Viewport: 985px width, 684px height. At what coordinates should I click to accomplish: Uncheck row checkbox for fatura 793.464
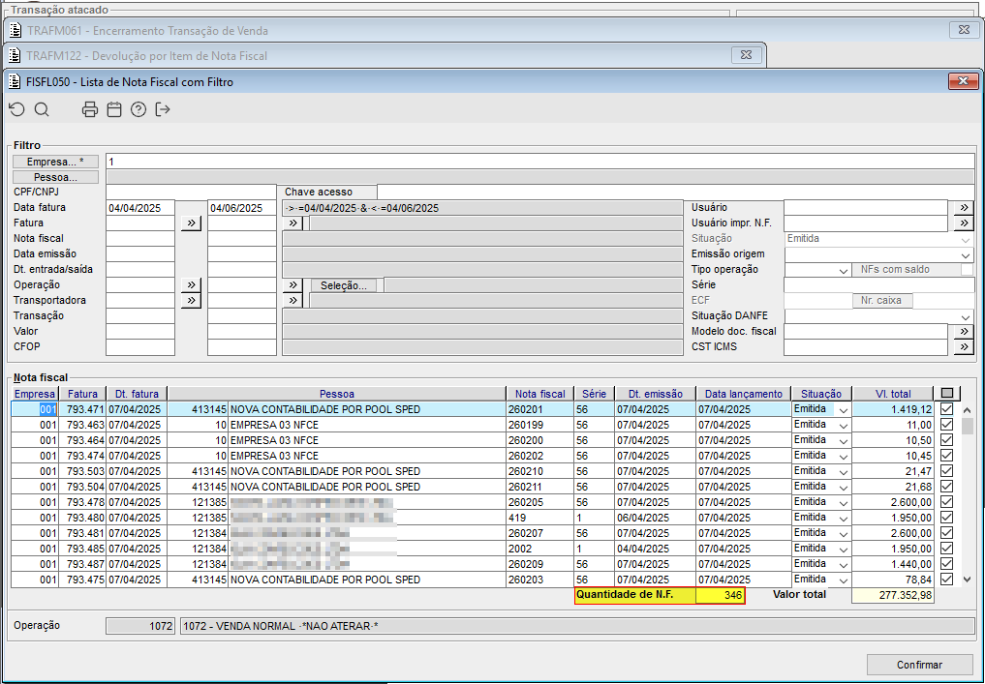pyautogui.click(x=946, y=440)
